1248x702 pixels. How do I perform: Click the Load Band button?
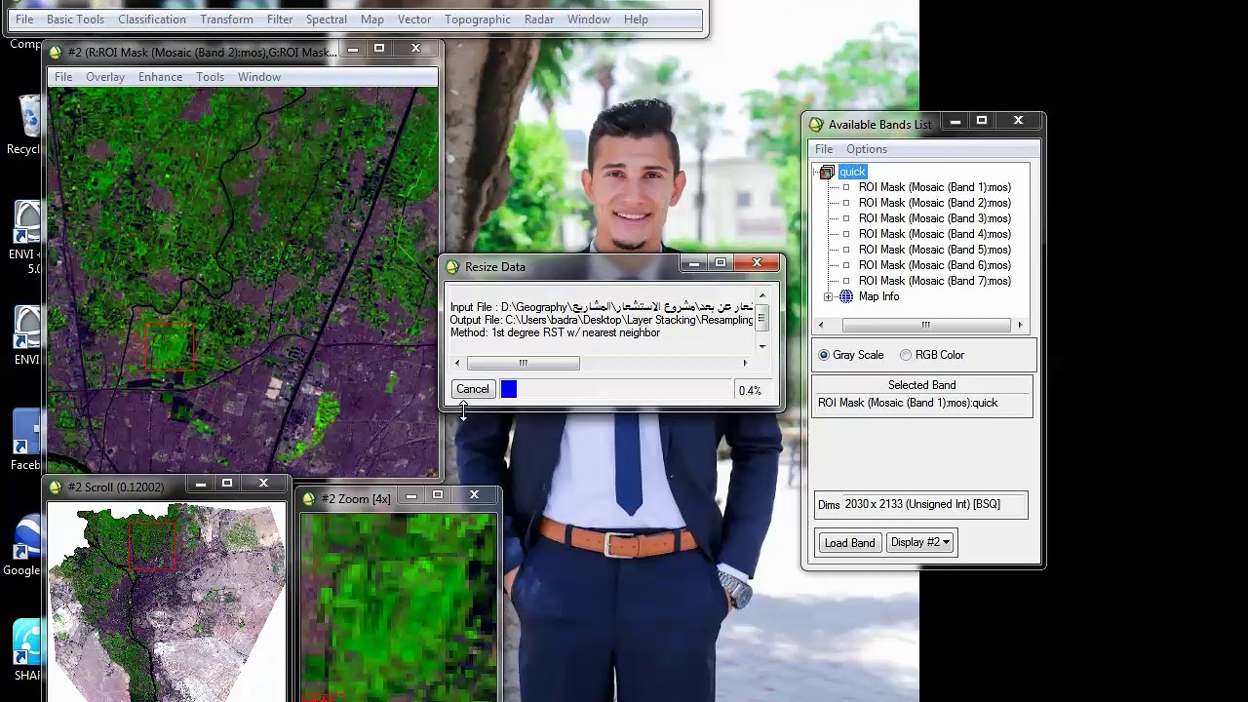click(850, 543)
